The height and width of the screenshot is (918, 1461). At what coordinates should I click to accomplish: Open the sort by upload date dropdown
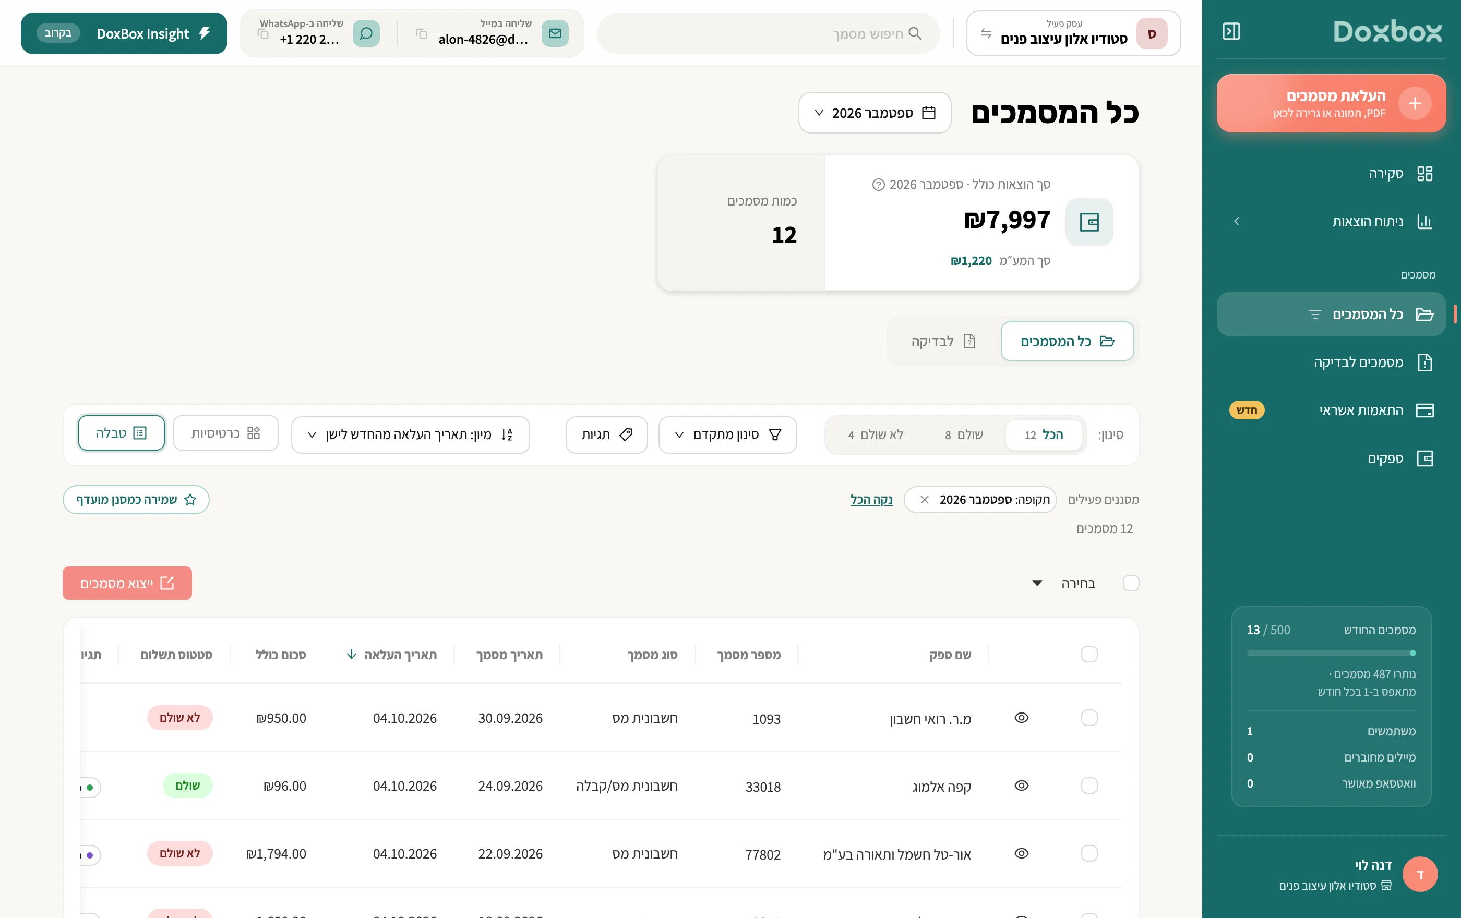411,434
